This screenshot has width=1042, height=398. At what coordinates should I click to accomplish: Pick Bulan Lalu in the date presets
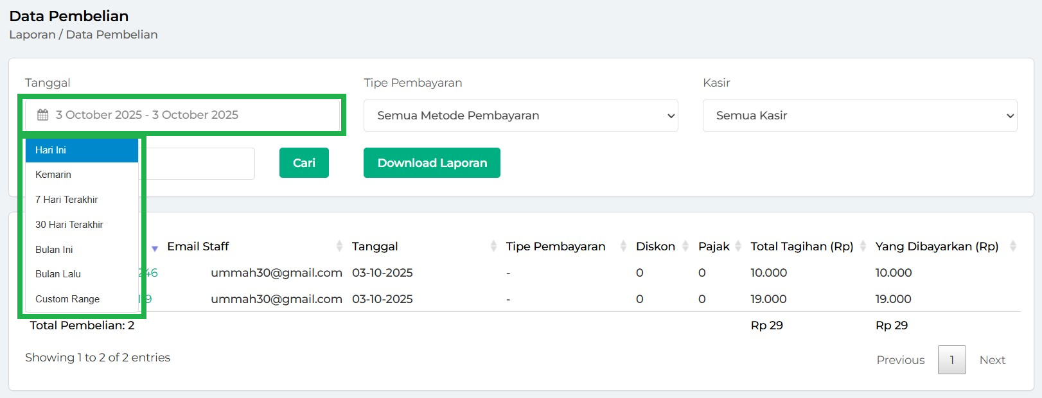[x=58, y=274]
